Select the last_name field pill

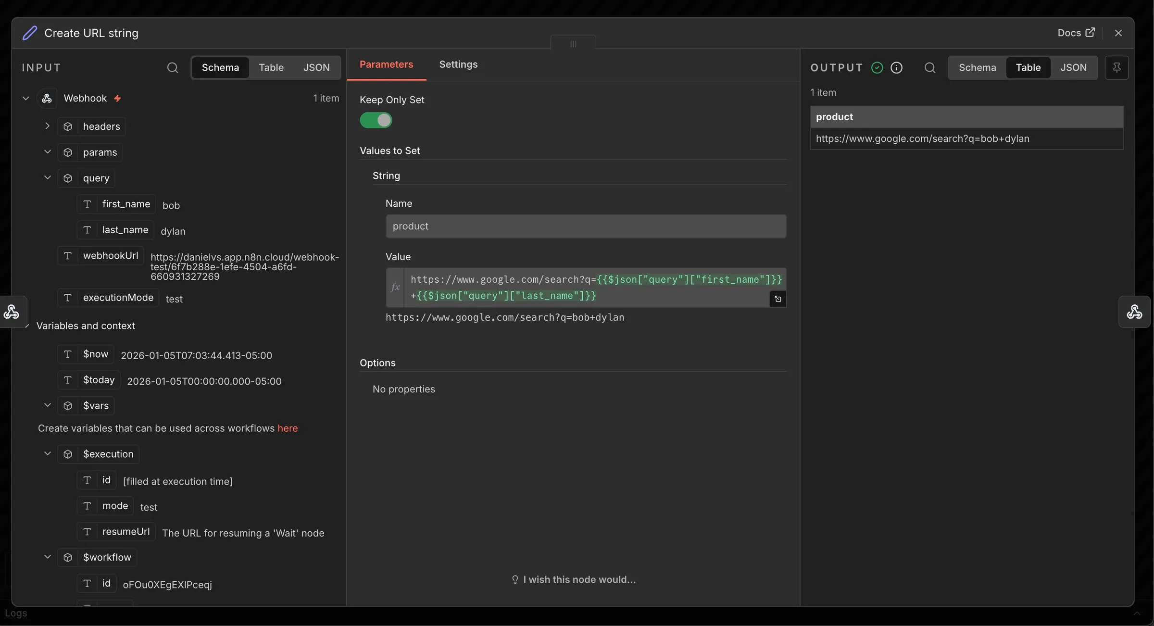tap(115, 230)
